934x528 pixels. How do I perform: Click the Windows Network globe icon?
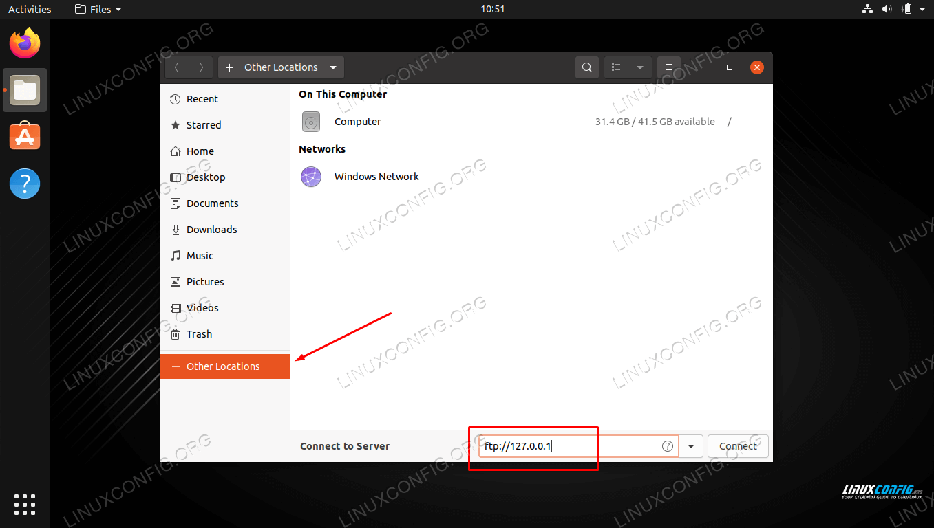pyautogui.click(x=311, y=177)
